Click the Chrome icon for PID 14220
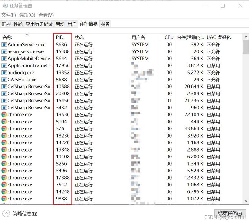249x222 pixels. (x=4, y=142)
